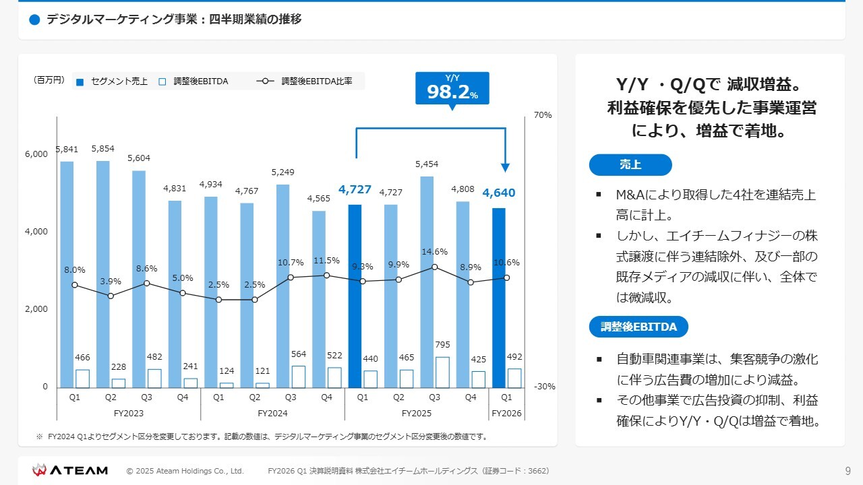Screen dimensions: 863x485
Task: Click the blue downward arrowhead above FY2026 Q1
Action: (505, 167)
